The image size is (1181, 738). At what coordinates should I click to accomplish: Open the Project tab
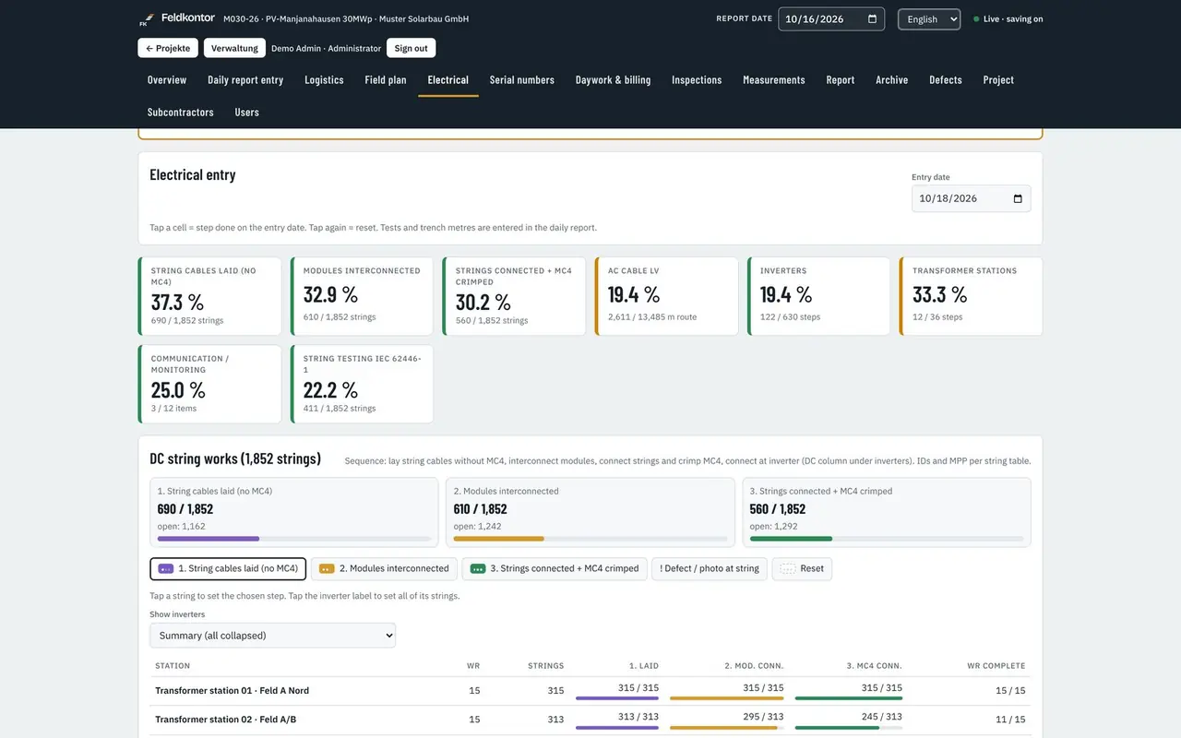click(998, 80)
